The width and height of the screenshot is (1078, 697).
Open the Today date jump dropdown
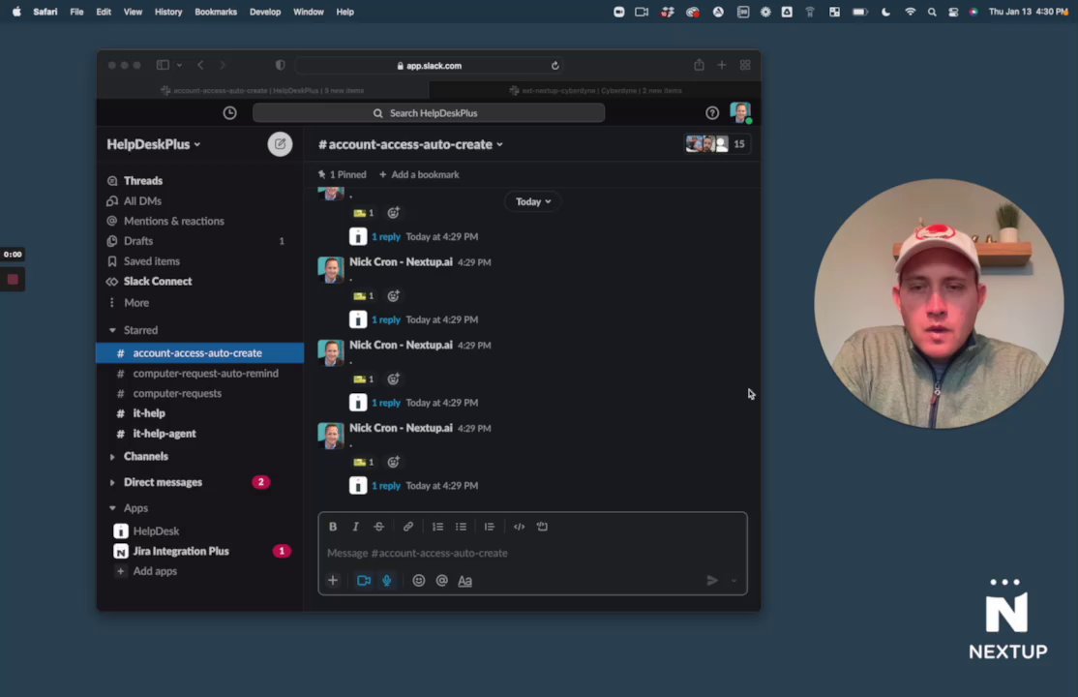pyautogui.click(x=533, y=201)
